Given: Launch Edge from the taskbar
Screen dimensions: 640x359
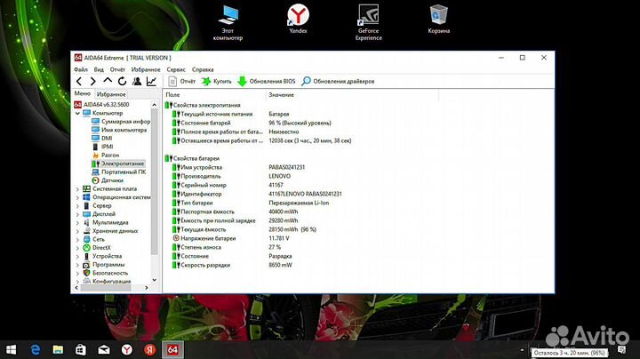Looking at the screenshot, I should 35,349.
